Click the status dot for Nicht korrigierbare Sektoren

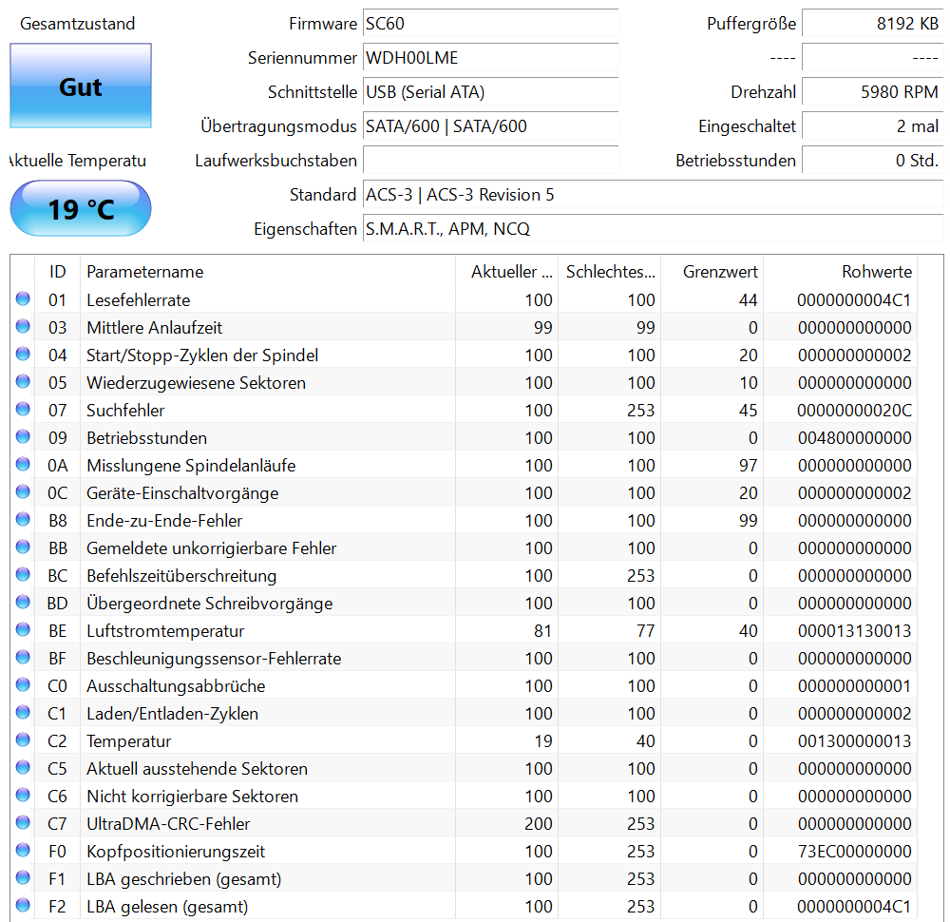pyautogui.click(x=23, y=796)
